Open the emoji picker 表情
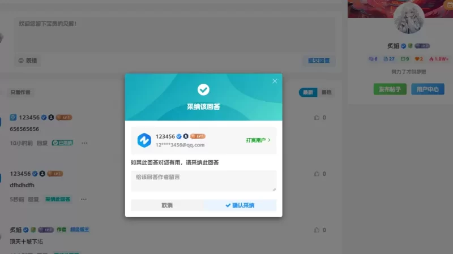This screenshot has height=254, width=453. point(28,61)
